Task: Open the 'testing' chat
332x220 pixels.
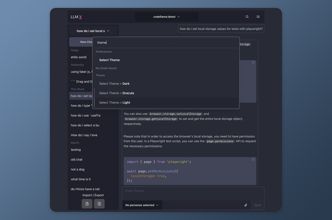Action: pos(93,150)
